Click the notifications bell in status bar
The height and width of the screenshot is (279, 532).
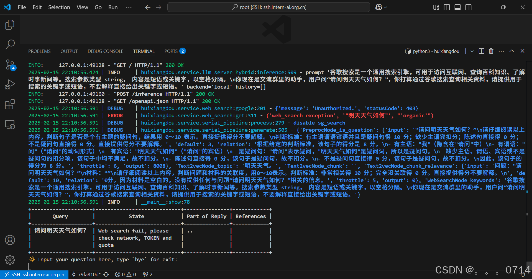[523, 275]
